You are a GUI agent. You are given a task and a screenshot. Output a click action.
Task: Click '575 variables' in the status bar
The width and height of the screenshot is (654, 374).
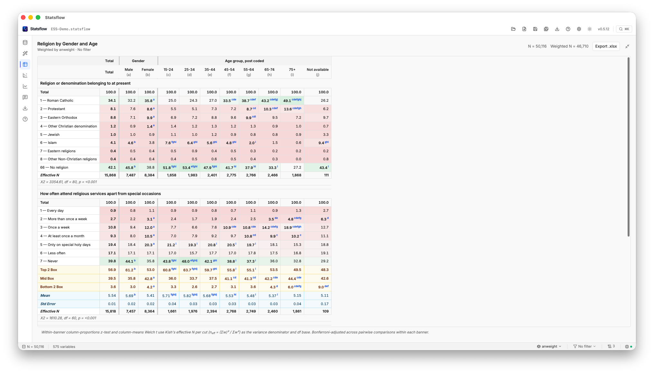click(64, 347)
